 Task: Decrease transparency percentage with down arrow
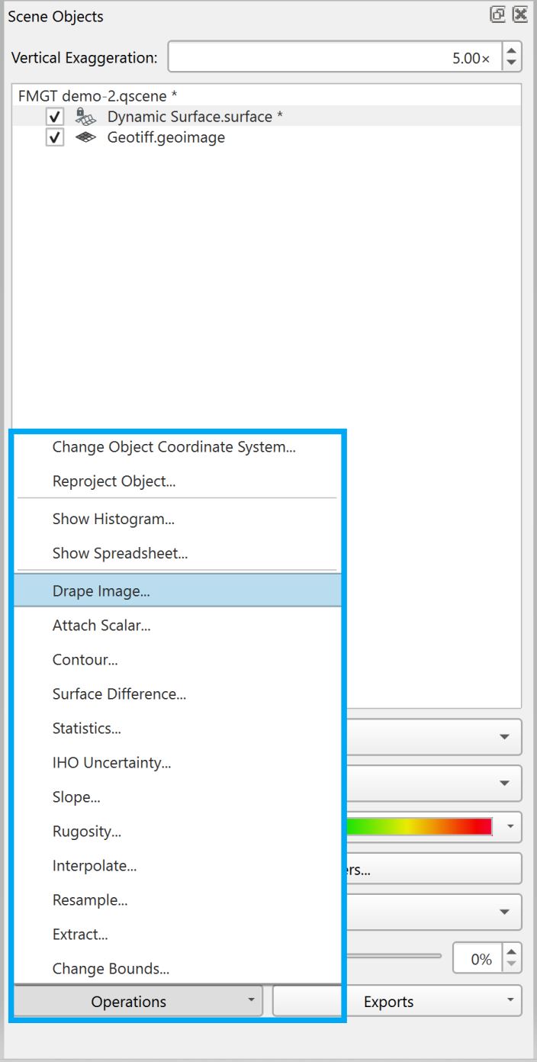coord(512,964)
